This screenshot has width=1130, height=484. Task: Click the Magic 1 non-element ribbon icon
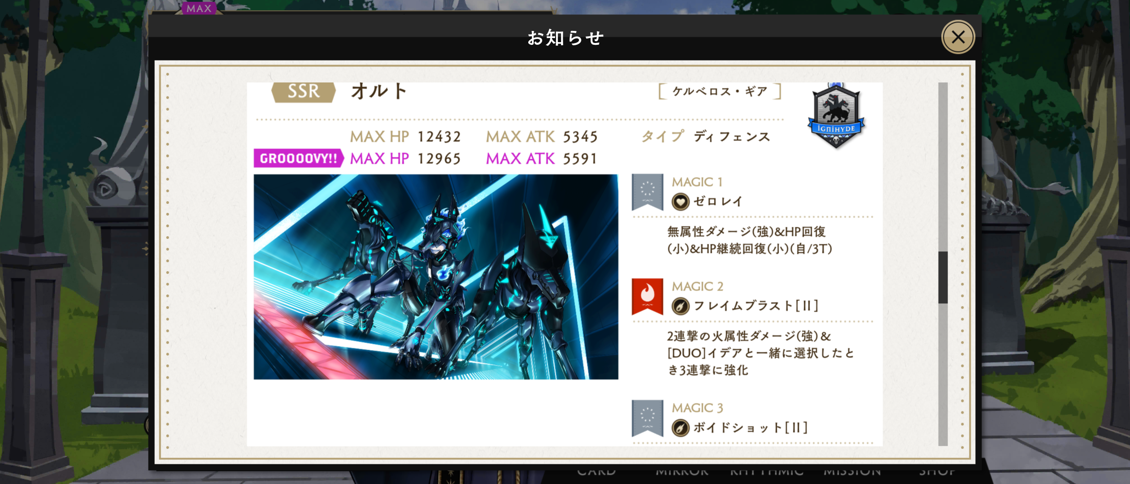tap(647, 192)
